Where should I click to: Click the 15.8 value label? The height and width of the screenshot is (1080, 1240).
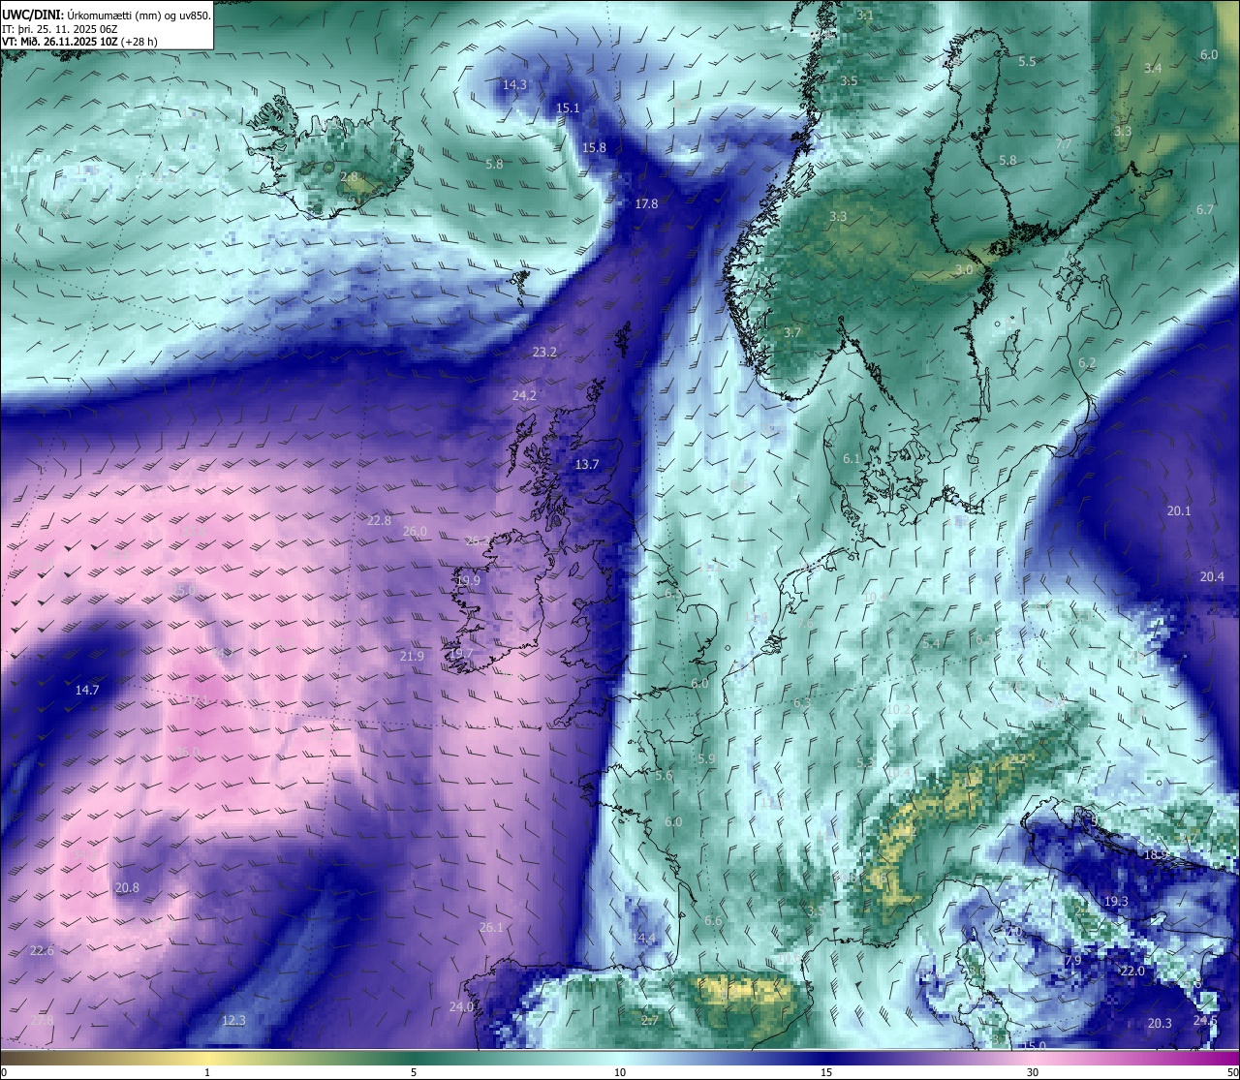click(594, 147)
